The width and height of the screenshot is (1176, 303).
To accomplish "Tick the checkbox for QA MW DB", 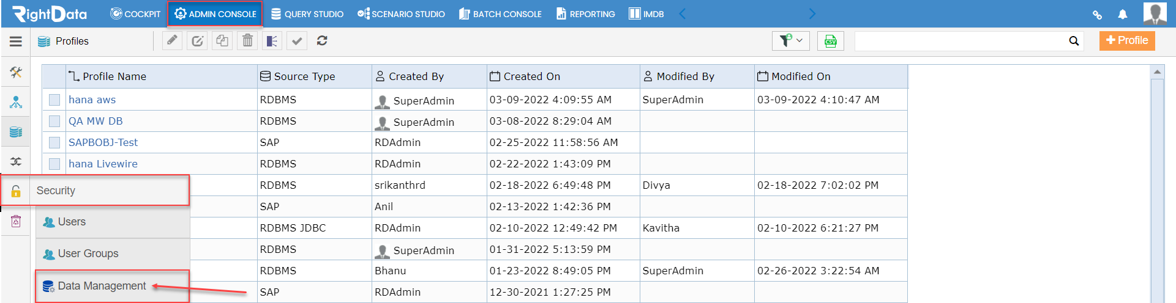I will coord(54,121).
